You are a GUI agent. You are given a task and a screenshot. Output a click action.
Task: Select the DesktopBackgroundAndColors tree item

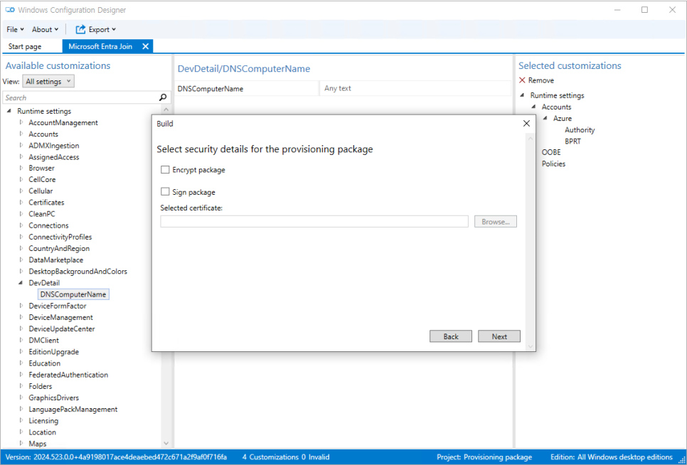(78, 272)
